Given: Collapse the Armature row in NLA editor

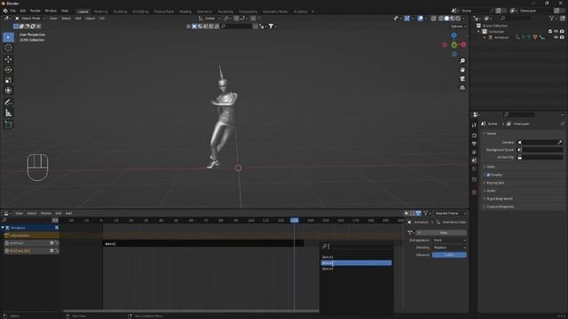Looking at the screenshot, I should (x=3, y=228).
